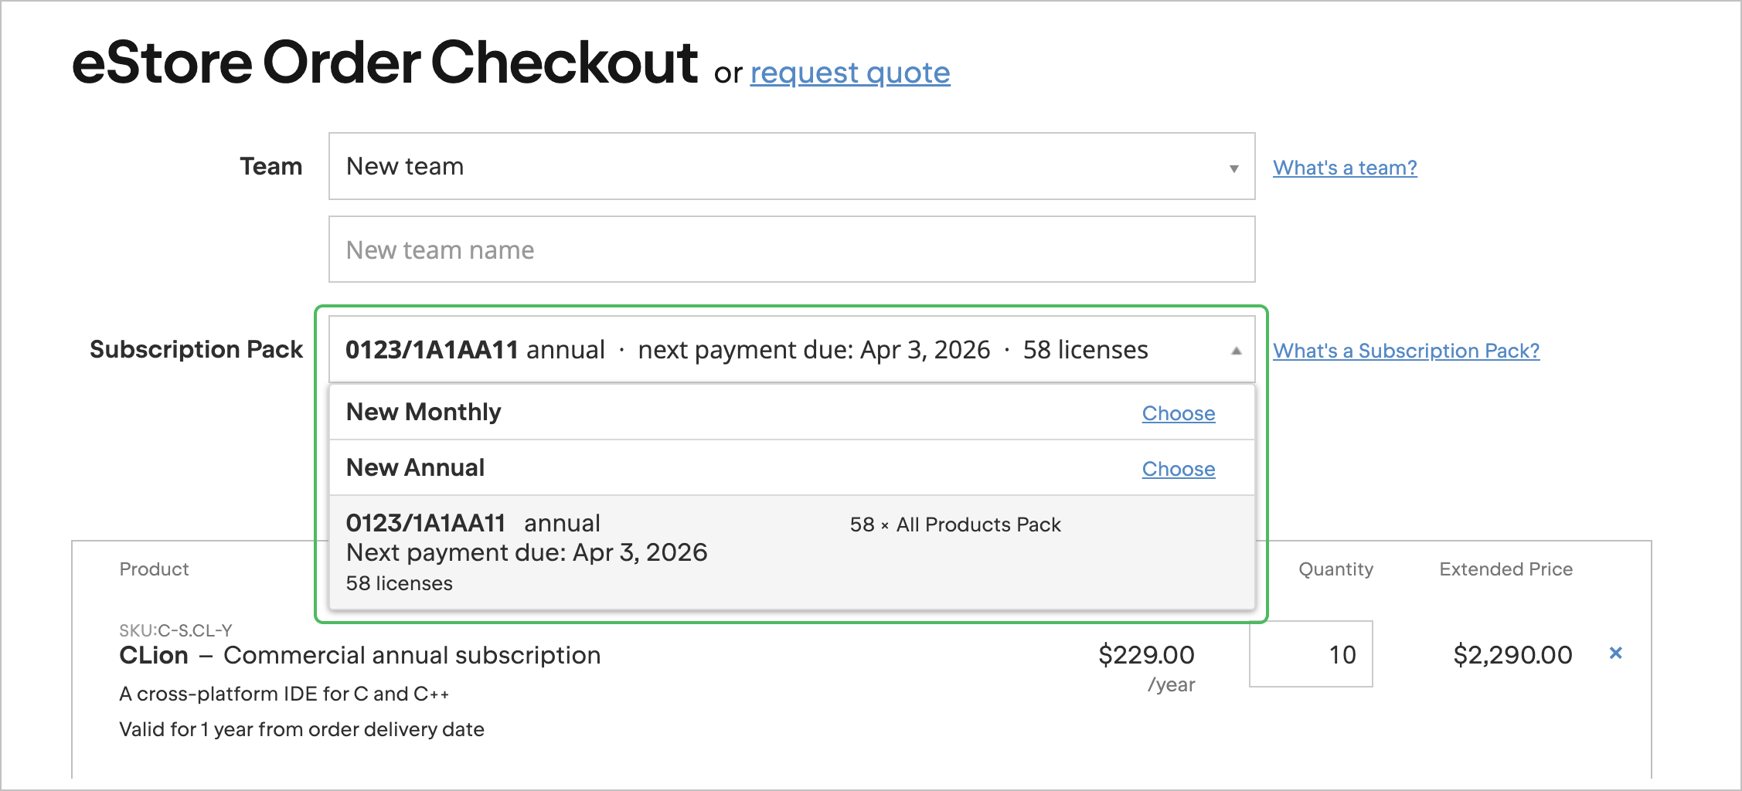The width and height of the screenshot is (1742, 791).
Task: Choose the New Monthly subscription pack
Action: pos(1178,413)
